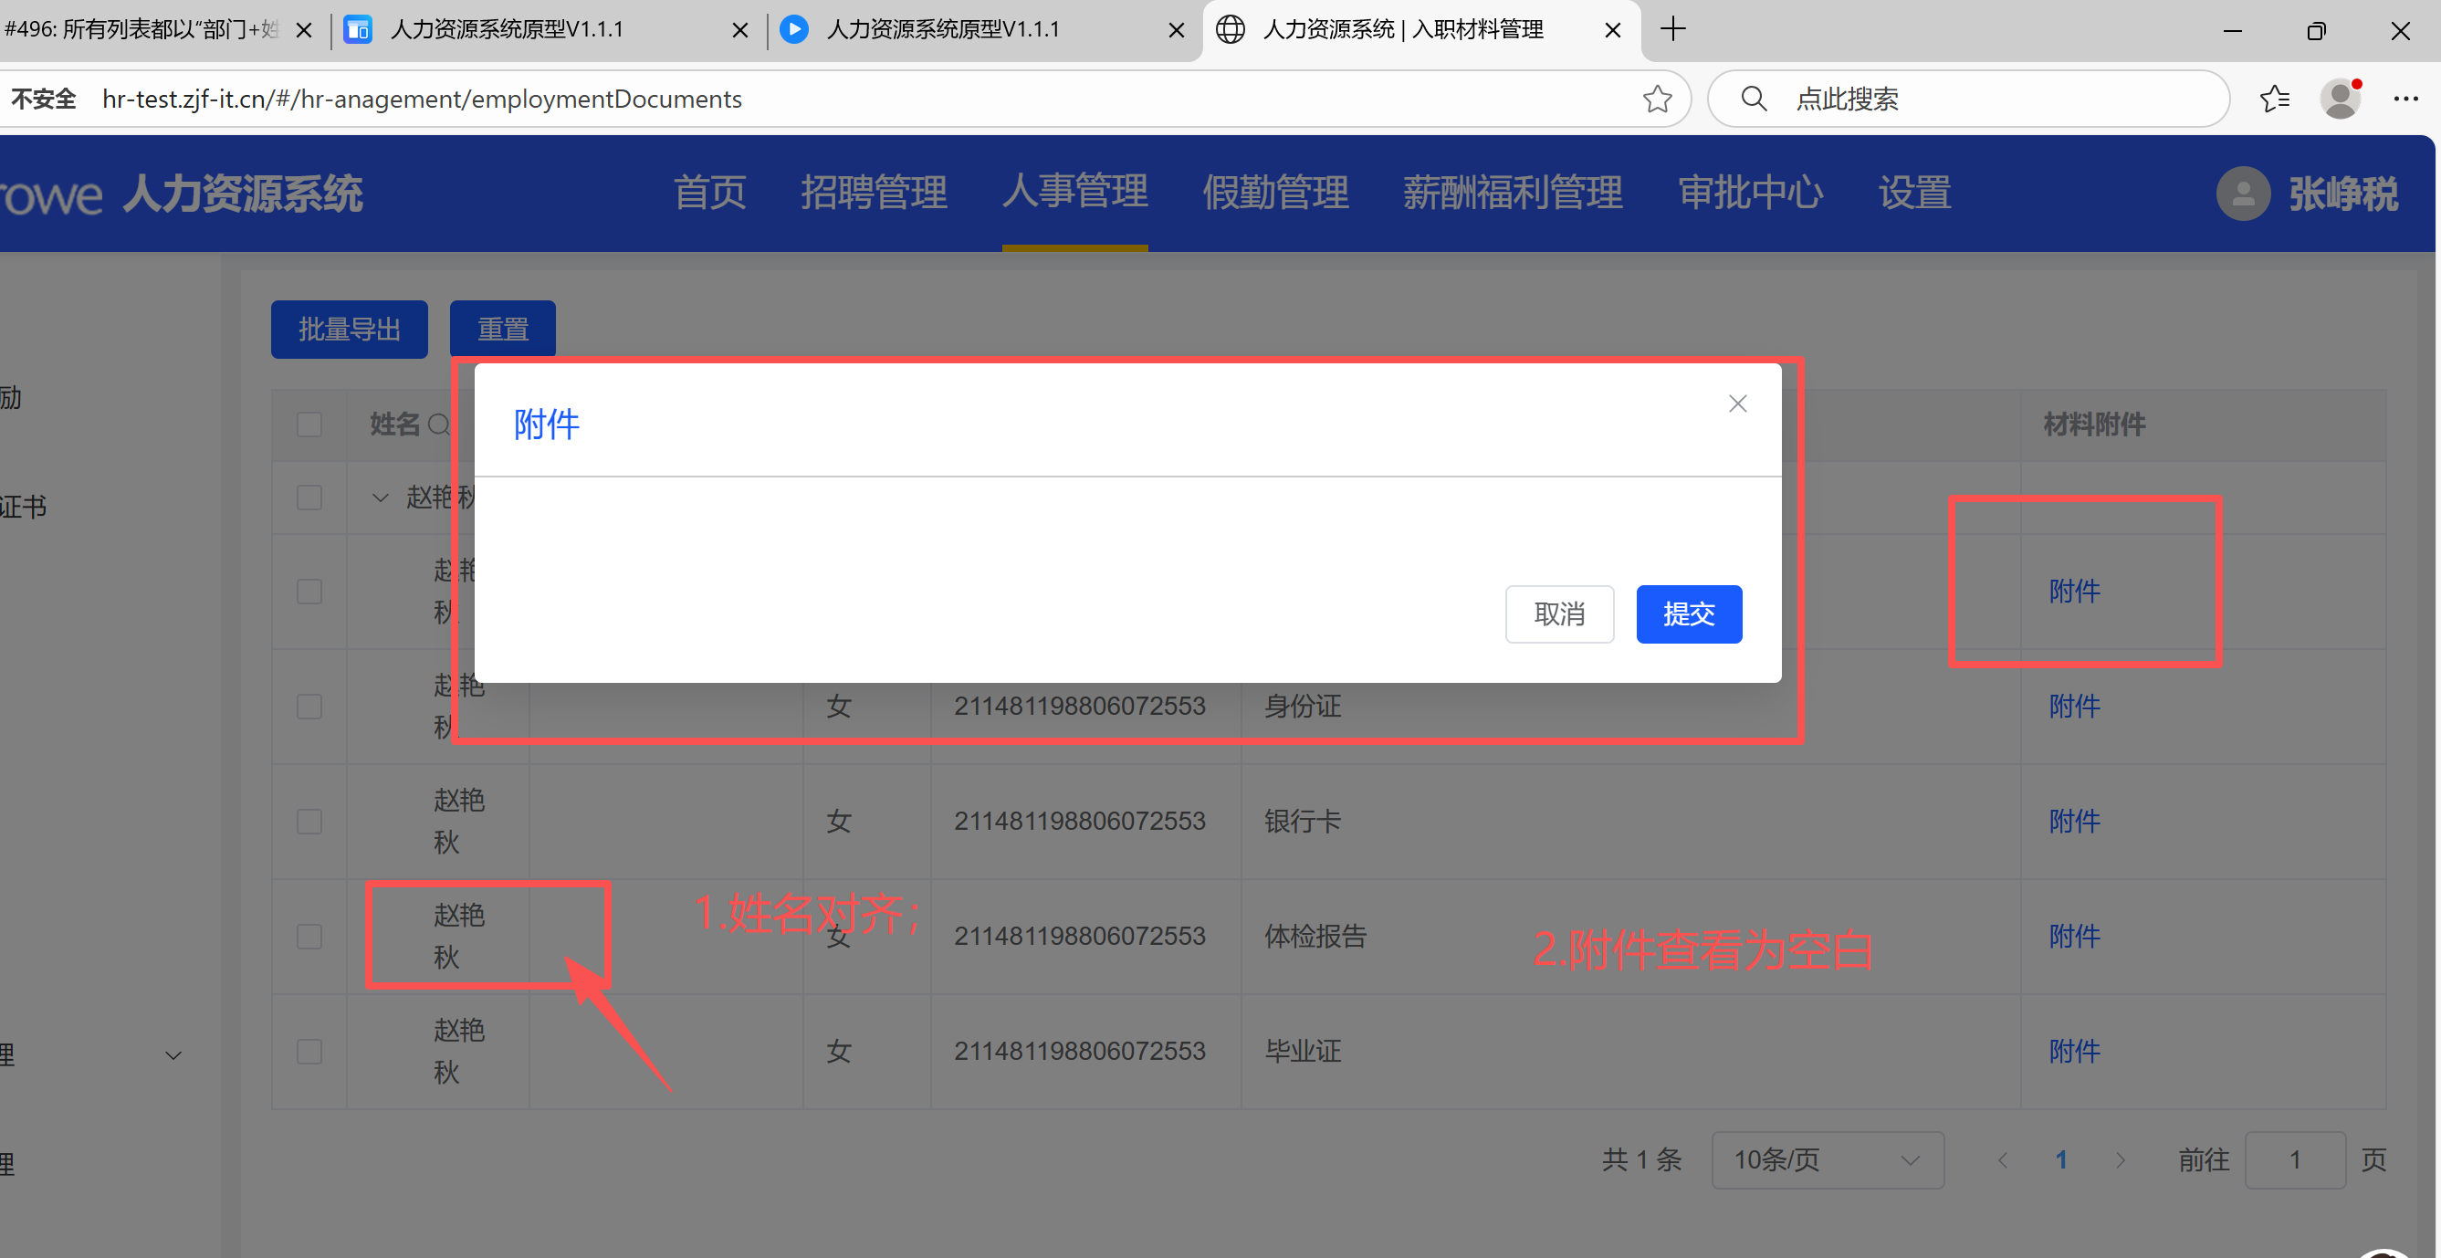Viewport: 2441px width, 1258px height.
Task: Expand the left sidebar menu chevron
Action: coord(173,1055)
